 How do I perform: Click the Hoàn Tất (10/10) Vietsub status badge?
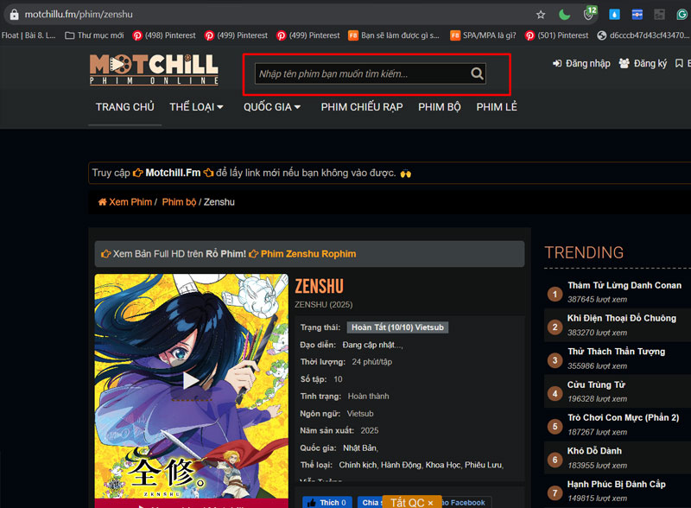[397, 327]
